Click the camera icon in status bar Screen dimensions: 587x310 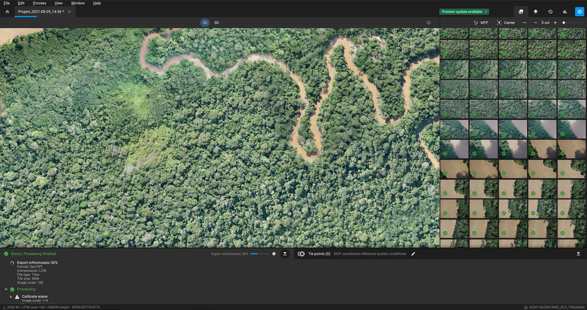pyautogui.click(x=526, y=307)
